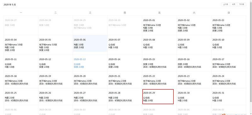Viewport: 252px width, 115px height.
Task: Click 'N图 3.0倍' event under 2020-05-02
Action: click(182, 28)
